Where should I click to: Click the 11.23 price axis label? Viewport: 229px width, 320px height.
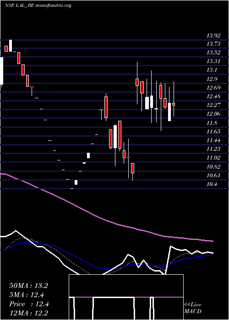coord(214,149)
